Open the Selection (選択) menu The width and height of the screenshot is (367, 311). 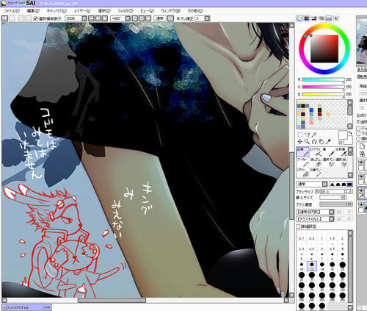click(x=104, y=11)
